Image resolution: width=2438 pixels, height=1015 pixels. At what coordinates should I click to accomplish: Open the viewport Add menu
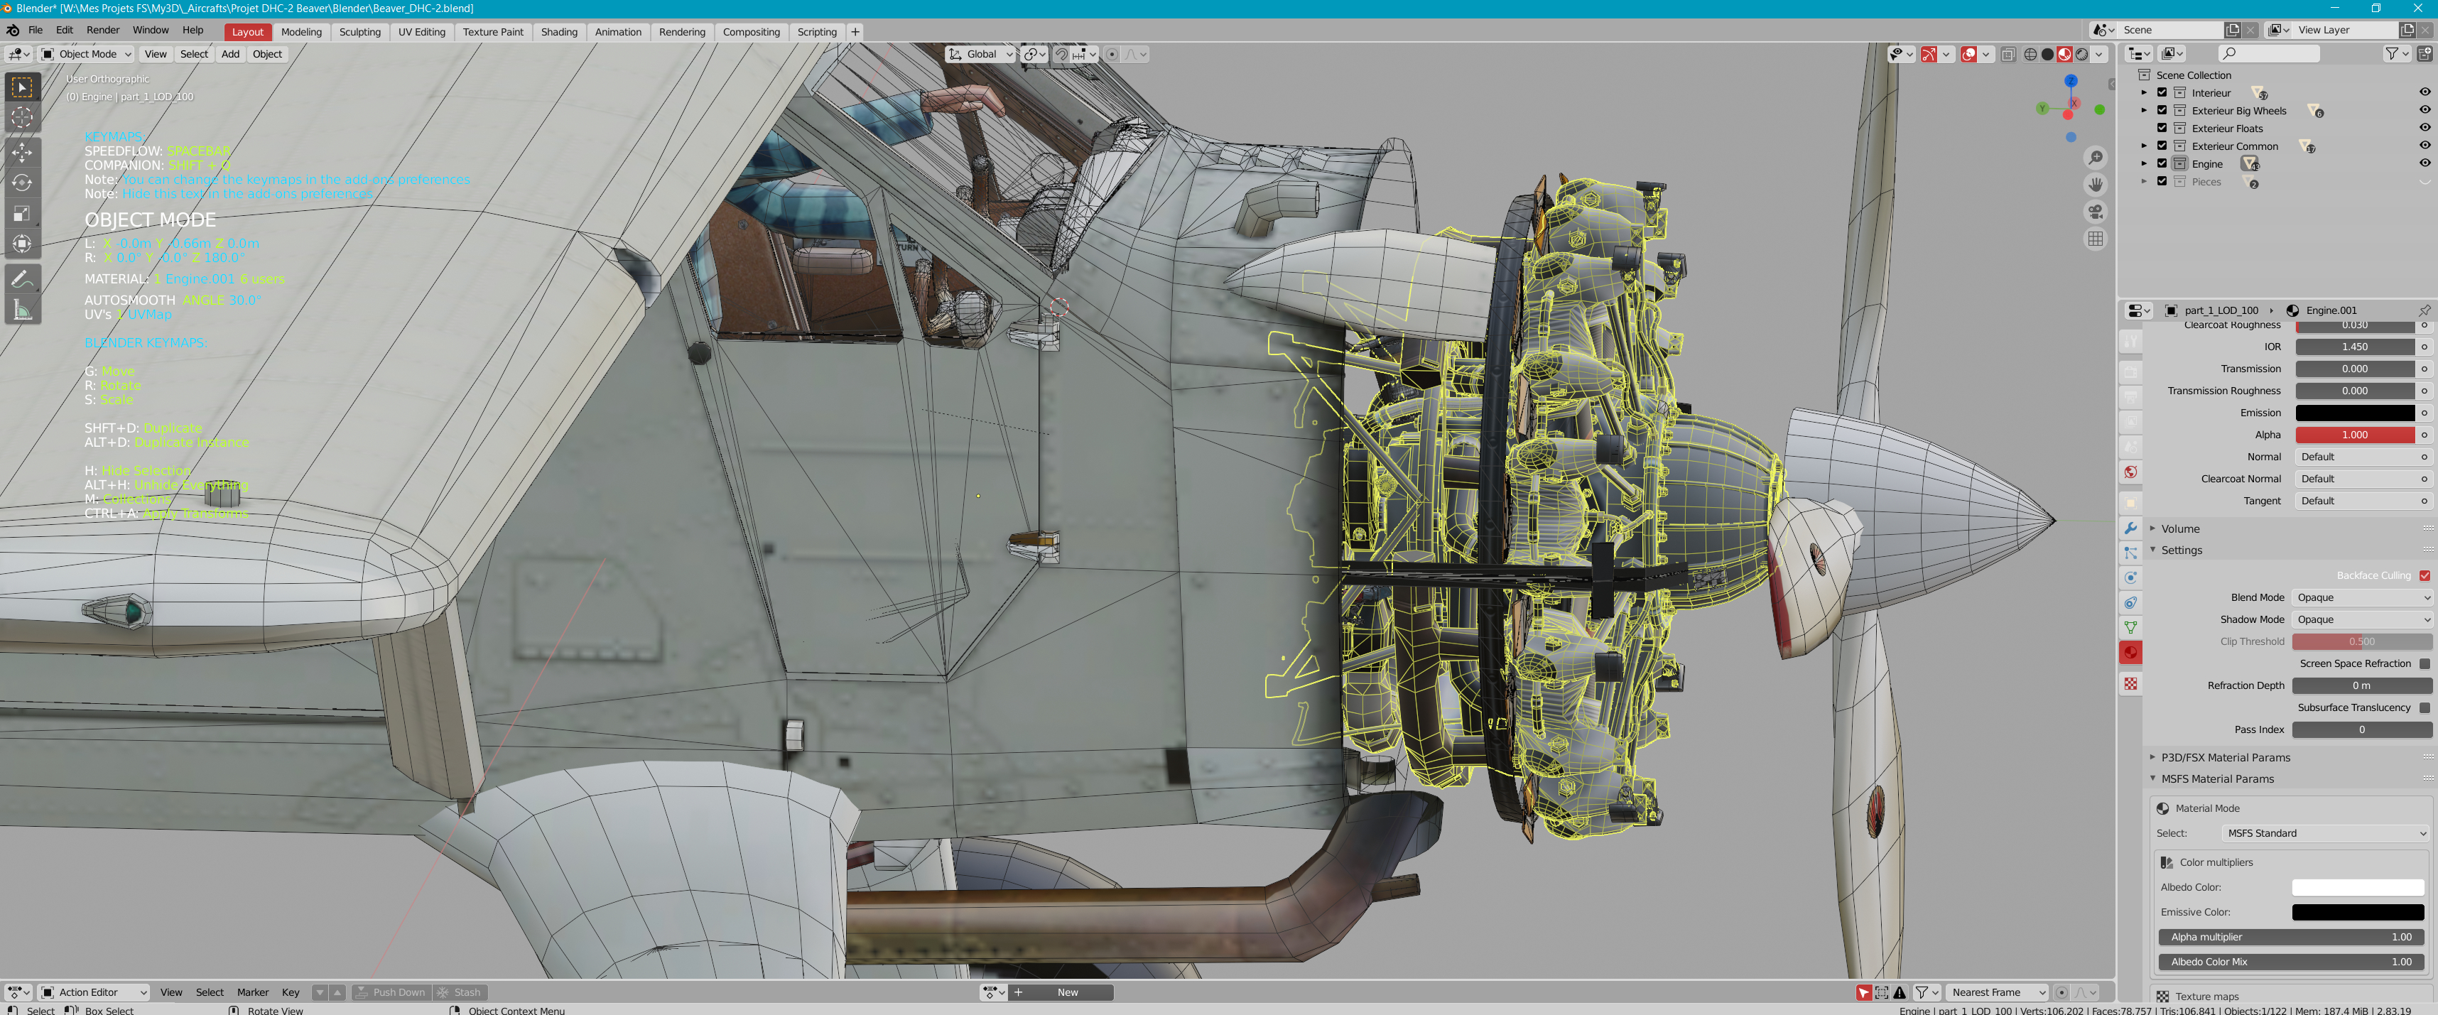pos(230,54)
